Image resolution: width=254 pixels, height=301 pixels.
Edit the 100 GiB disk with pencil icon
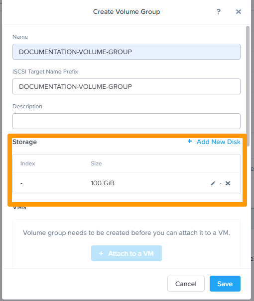[213, 183]
